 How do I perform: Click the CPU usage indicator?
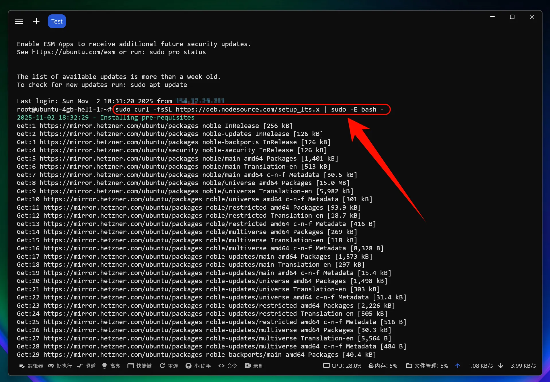tap(342, 366)
